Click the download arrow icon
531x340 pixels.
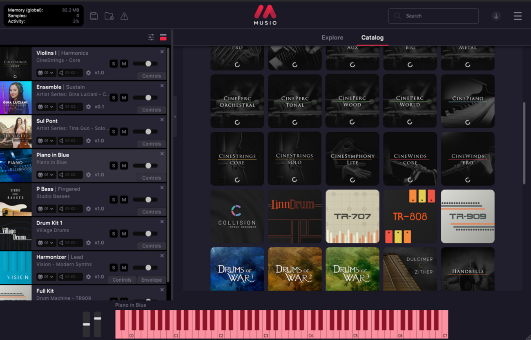(x=496, y=16)
